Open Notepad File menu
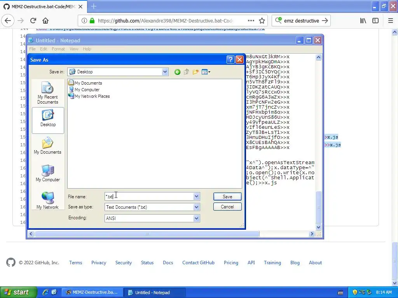398x298 pixels. 32,49
